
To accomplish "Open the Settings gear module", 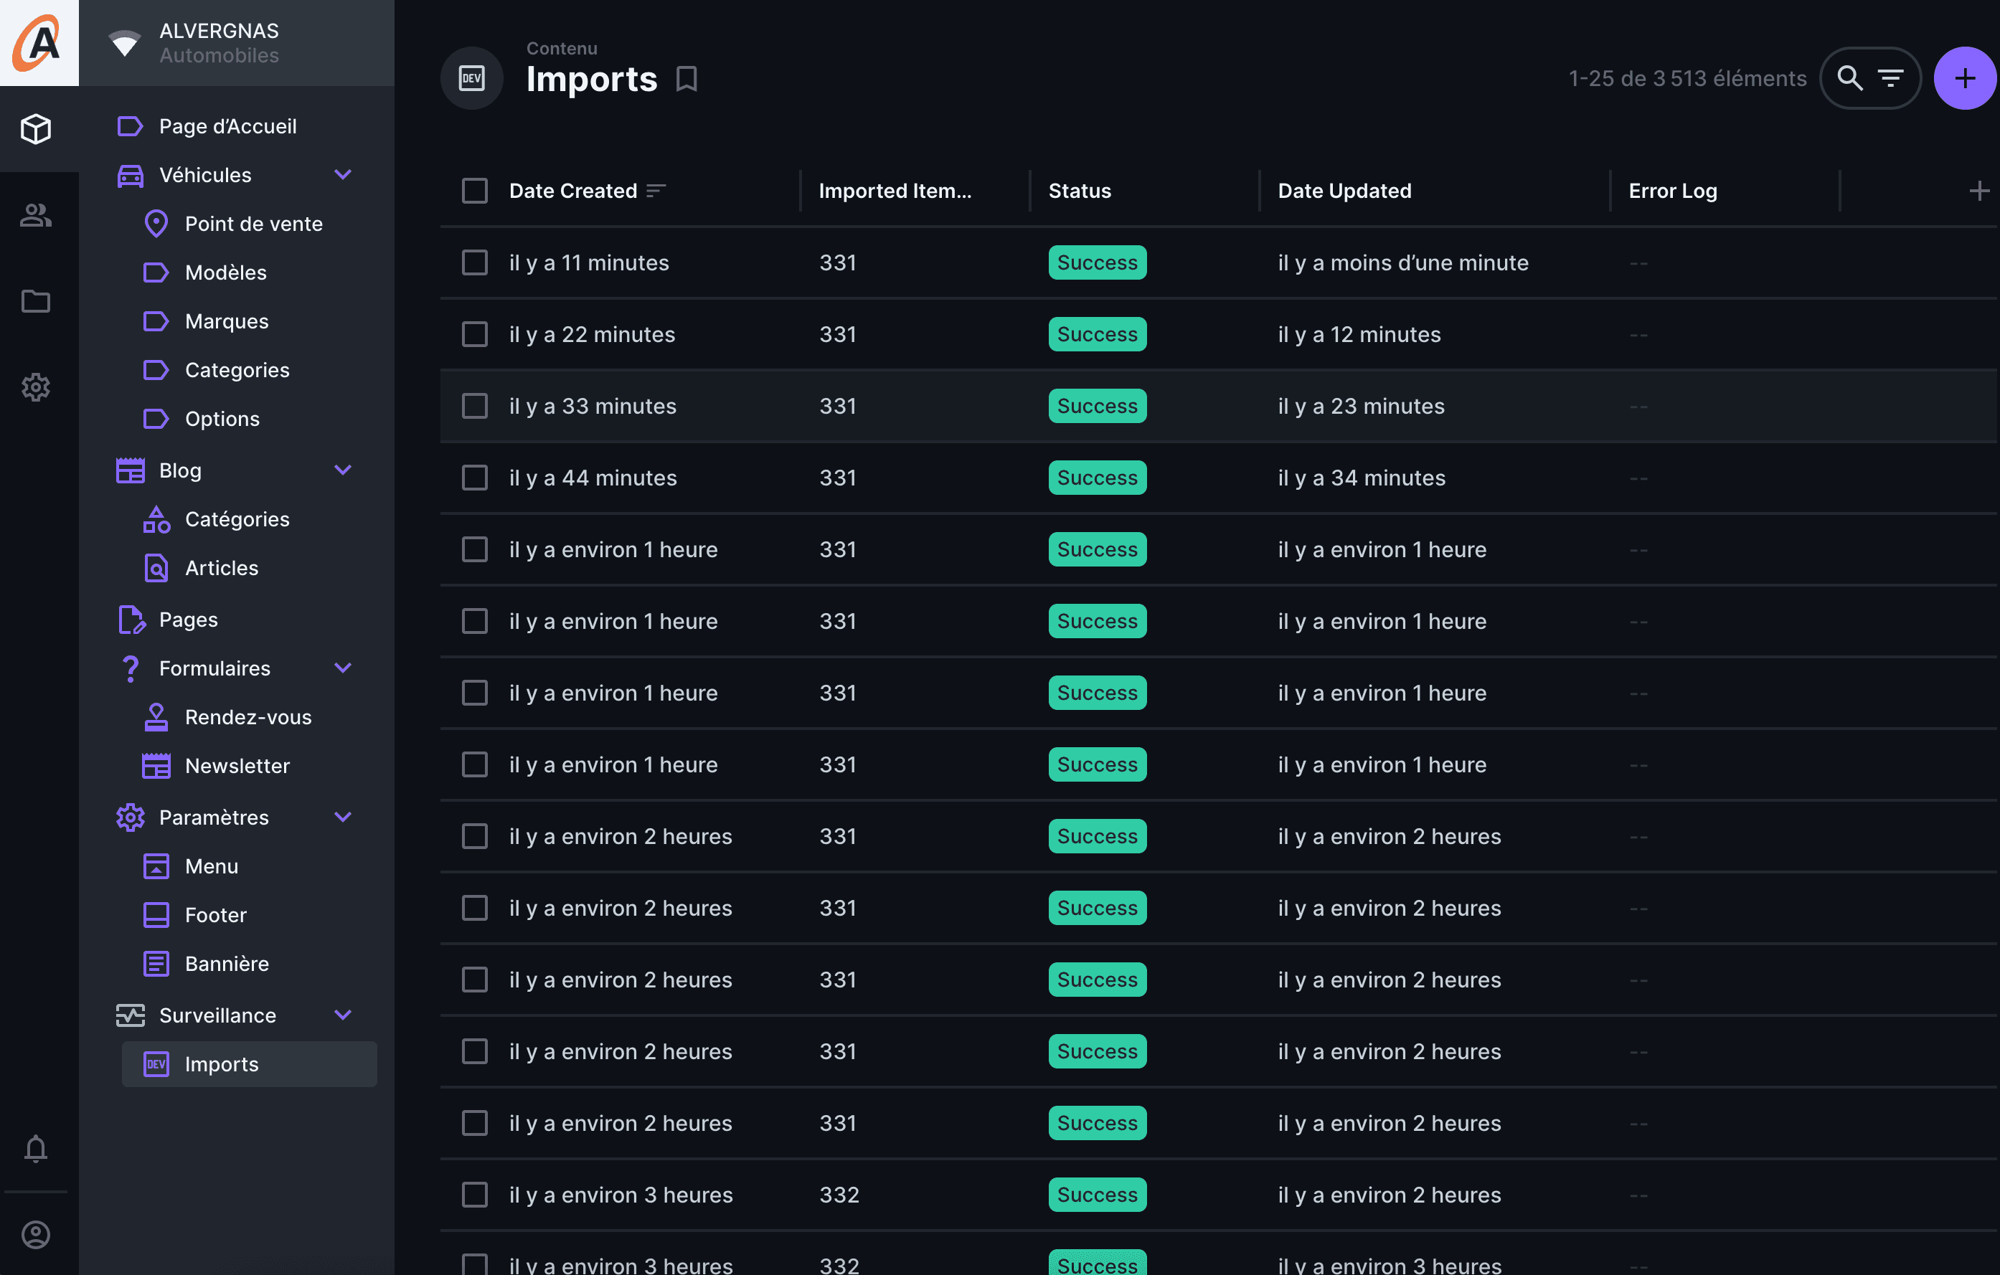I will [x=36, y=387].
